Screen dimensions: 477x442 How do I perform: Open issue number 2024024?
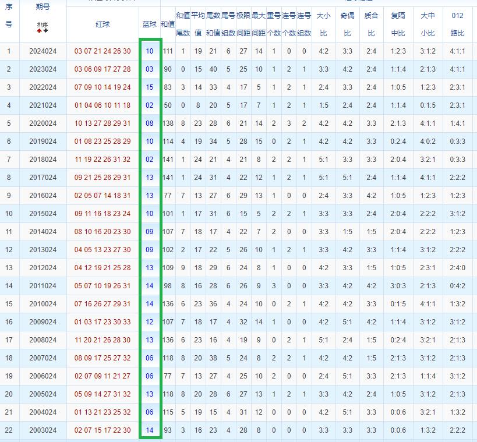[x=43, y=51]
